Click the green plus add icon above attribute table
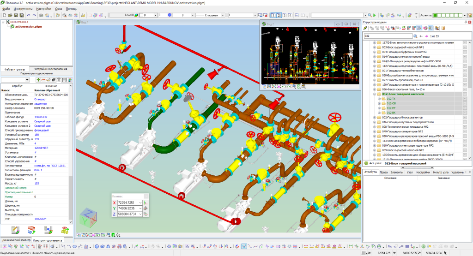Viewport: 473px width, 256px height. (x=38, y=80)
